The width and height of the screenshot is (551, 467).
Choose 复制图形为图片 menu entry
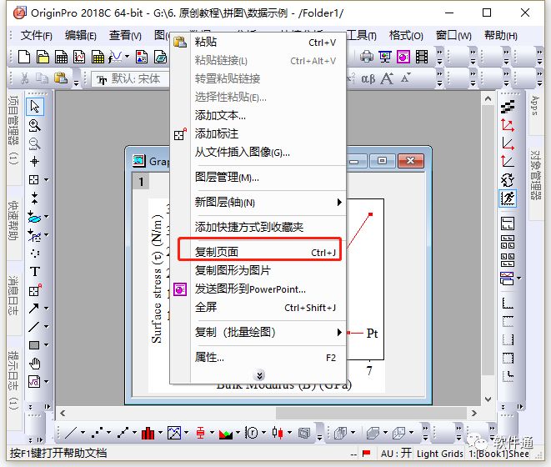258,270
